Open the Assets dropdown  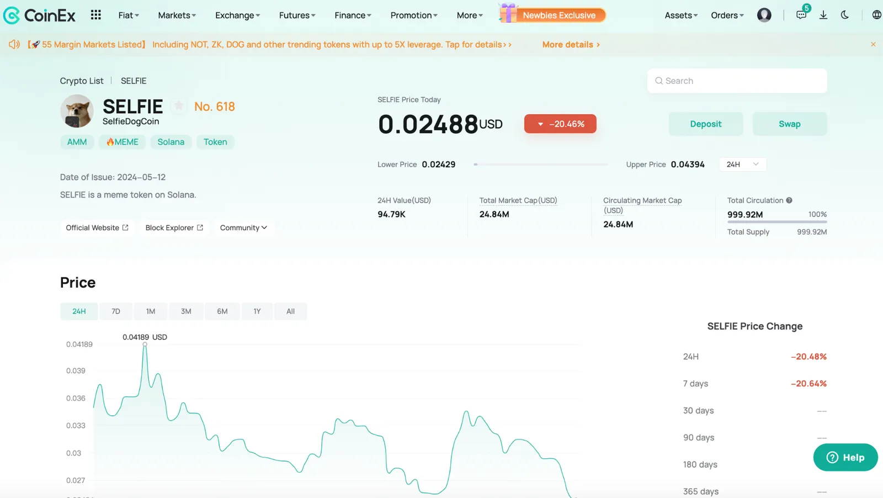tap(681, 15)
